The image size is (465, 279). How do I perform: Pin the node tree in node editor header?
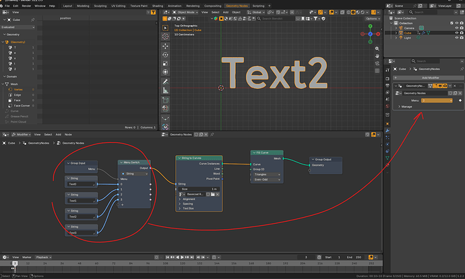[212, 135]
